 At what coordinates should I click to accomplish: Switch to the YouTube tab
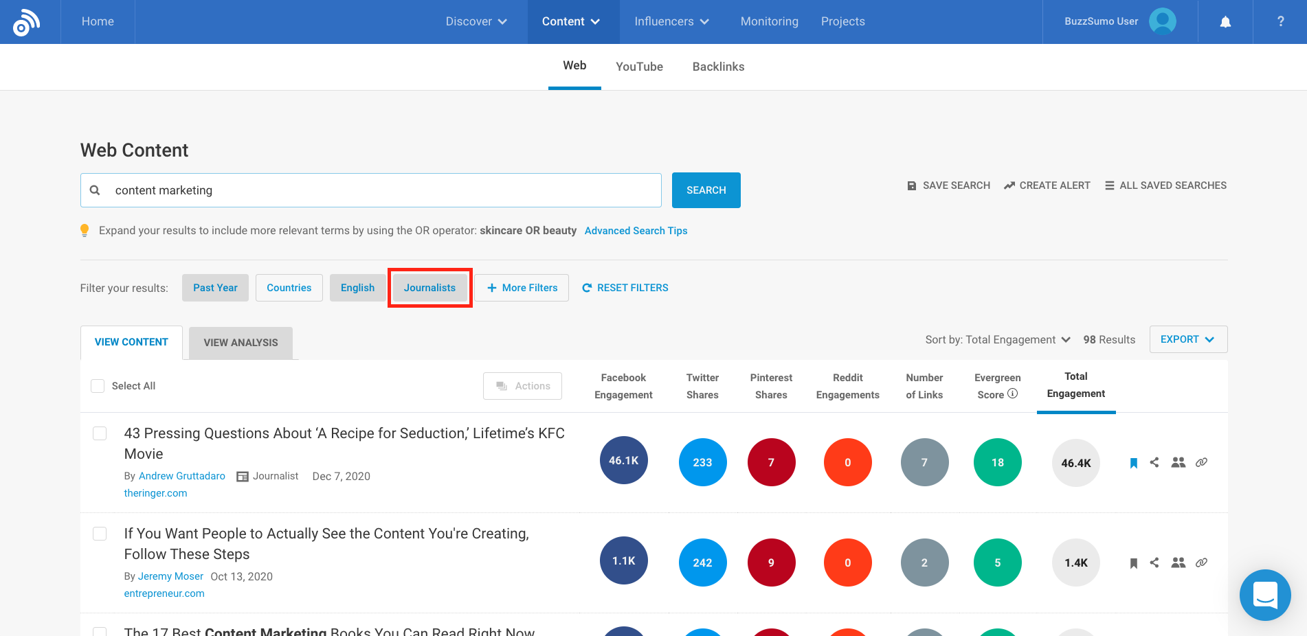point(639,67)
